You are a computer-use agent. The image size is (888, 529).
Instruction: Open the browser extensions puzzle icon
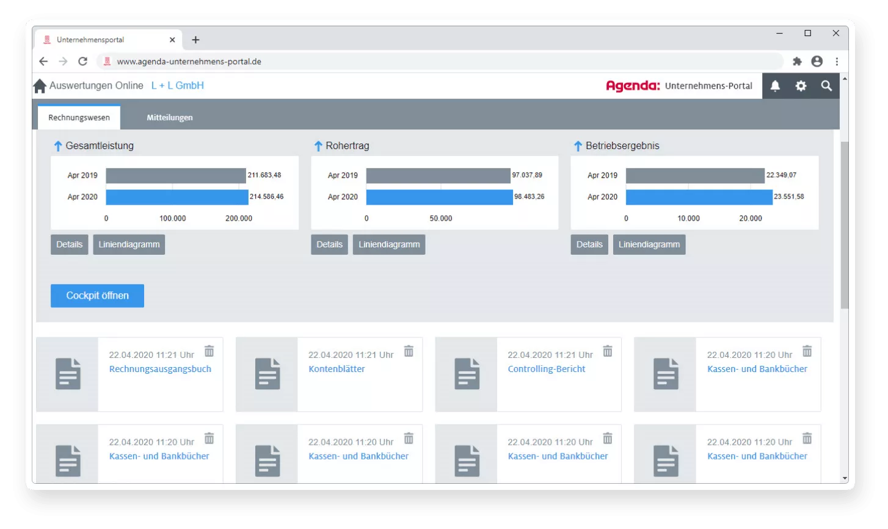[797, 61]
